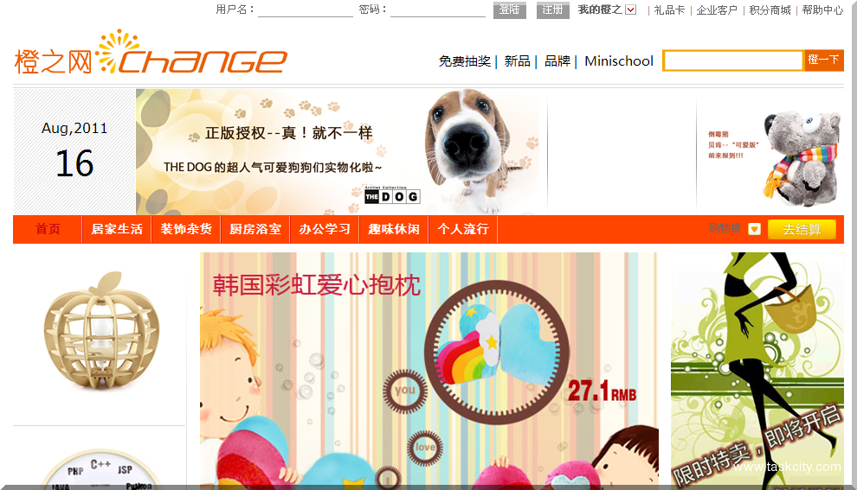Open the 我的橙之 dropdown arrow
This screenshot has height=490, width=857.
(x=631, y=10)
